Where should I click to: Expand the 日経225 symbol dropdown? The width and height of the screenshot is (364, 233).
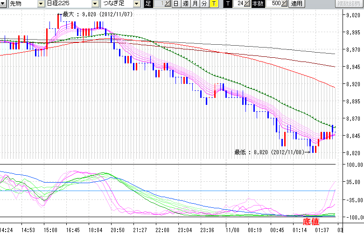tap(95, 4)
